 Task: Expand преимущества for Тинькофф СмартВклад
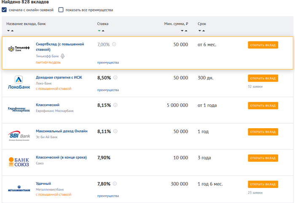click(108, 63)
